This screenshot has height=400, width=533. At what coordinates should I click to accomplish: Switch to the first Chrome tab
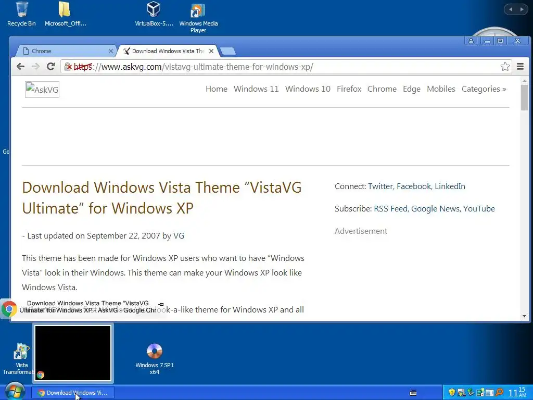[x=66, y=51]
